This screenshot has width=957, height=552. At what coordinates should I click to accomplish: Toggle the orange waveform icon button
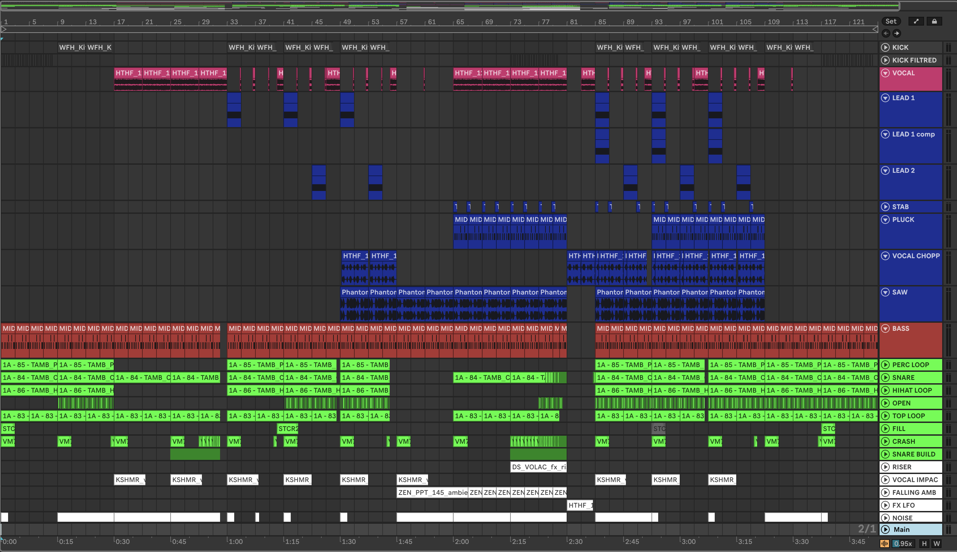[x=885, y=543]
